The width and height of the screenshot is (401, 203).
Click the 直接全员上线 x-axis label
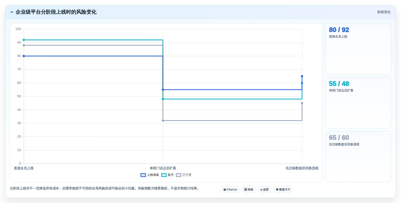24,168
